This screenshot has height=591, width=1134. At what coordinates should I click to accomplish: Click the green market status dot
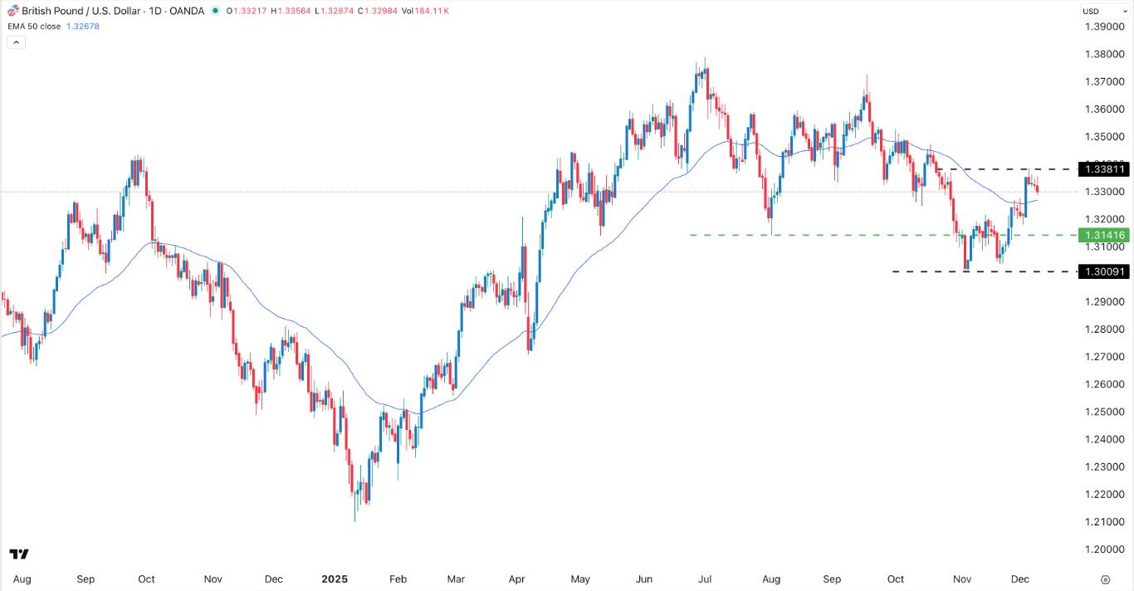pyautogui.click(x=216, y=11)
